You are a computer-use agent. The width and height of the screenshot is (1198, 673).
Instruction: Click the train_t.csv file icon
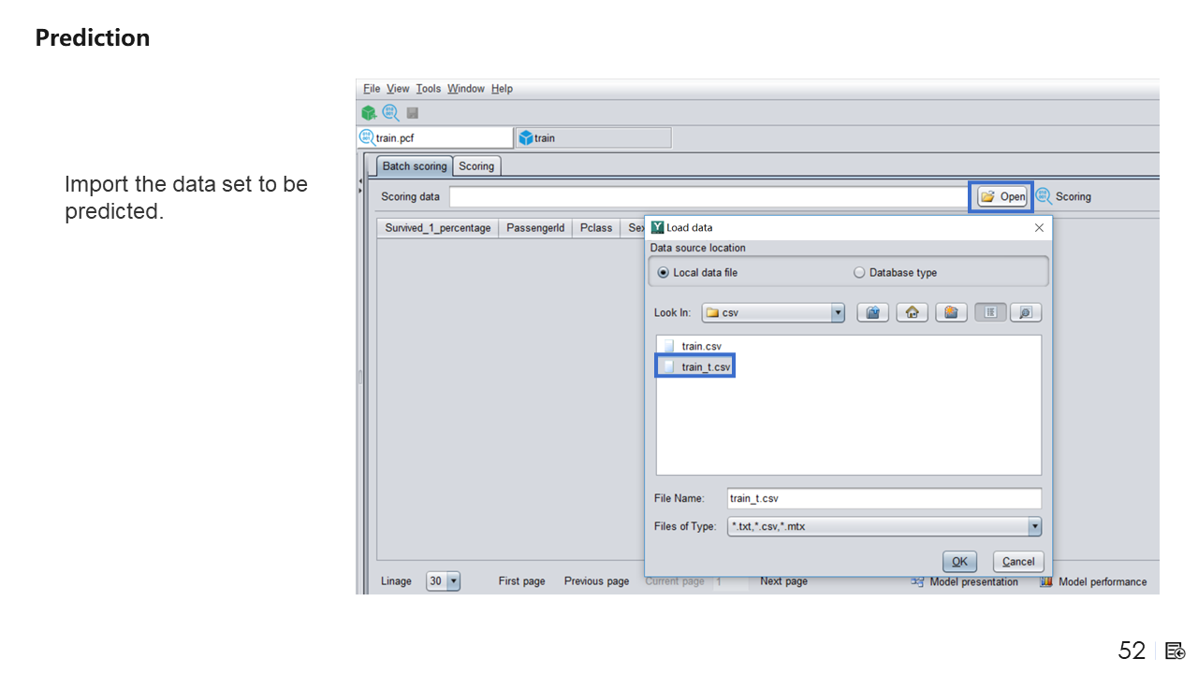coord(669,366)
